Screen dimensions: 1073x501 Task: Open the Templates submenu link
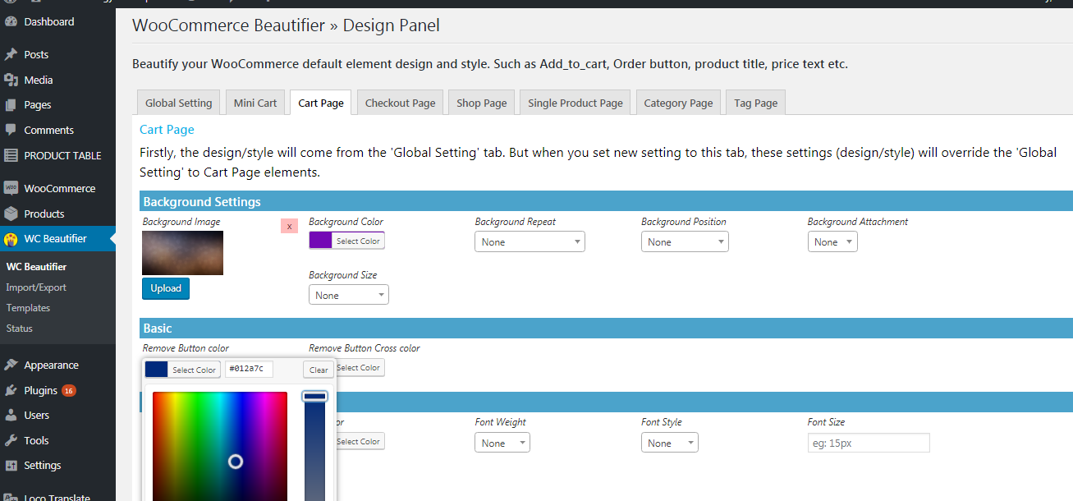pyautogui.click(x=28, y=308)
